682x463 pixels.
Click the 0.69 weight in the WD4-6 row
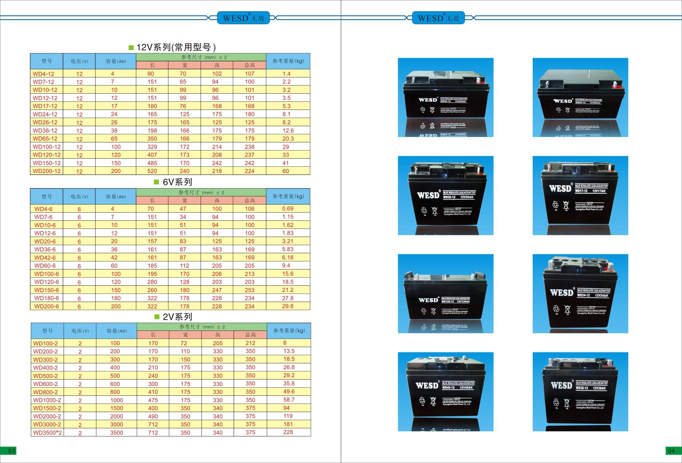(x=288, y=209)
